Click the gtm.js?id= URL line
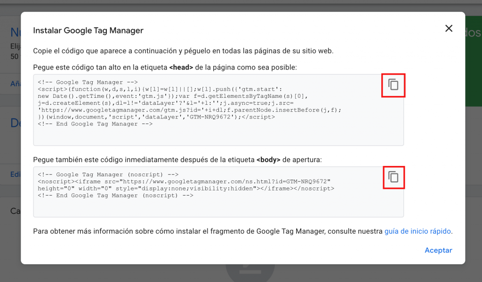 coord(189,110)
